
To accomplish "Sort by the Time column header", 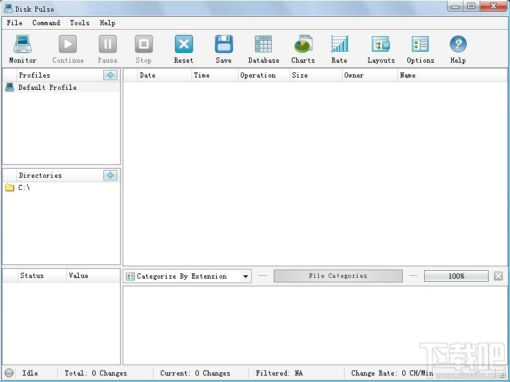I will (215, 75).
